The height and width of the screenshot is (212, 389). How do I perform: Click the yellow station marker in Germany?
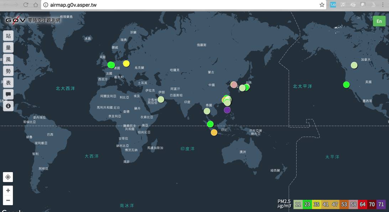point(126,64)
